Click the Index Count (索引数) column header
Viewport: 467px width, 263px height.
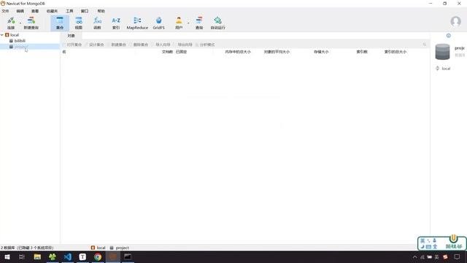pos(362,52)
